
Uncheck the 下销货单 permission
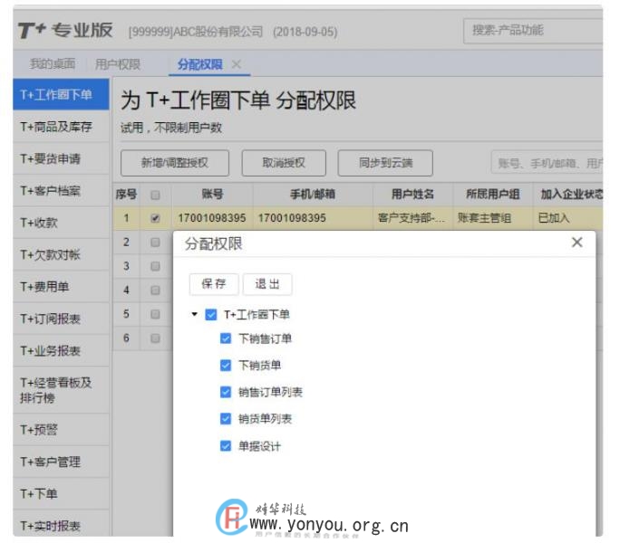tap(226, 366)
